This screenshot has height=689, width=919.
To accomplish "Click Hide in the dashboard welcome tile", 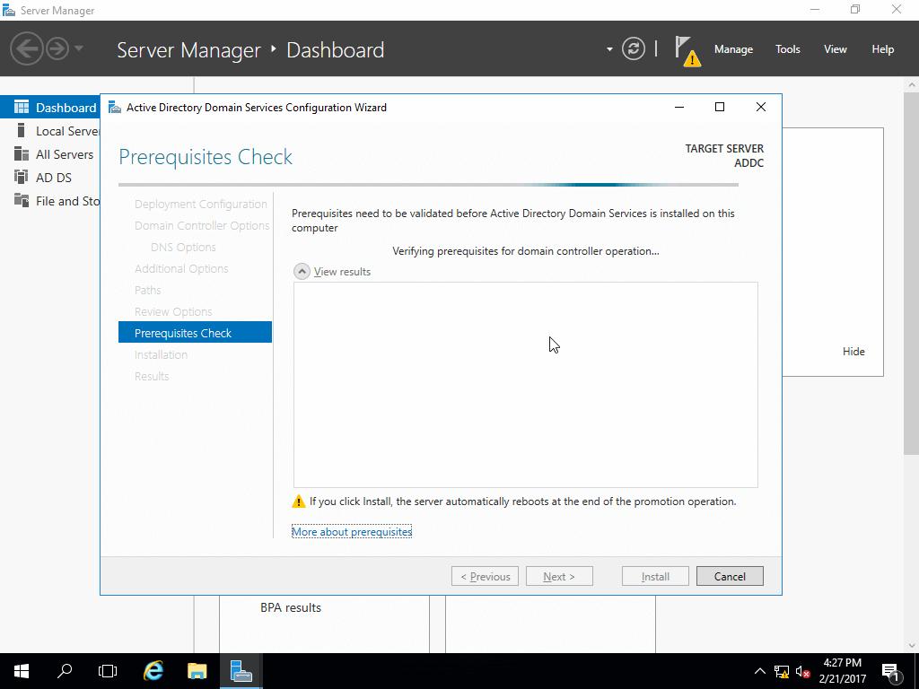I will 853,352.
